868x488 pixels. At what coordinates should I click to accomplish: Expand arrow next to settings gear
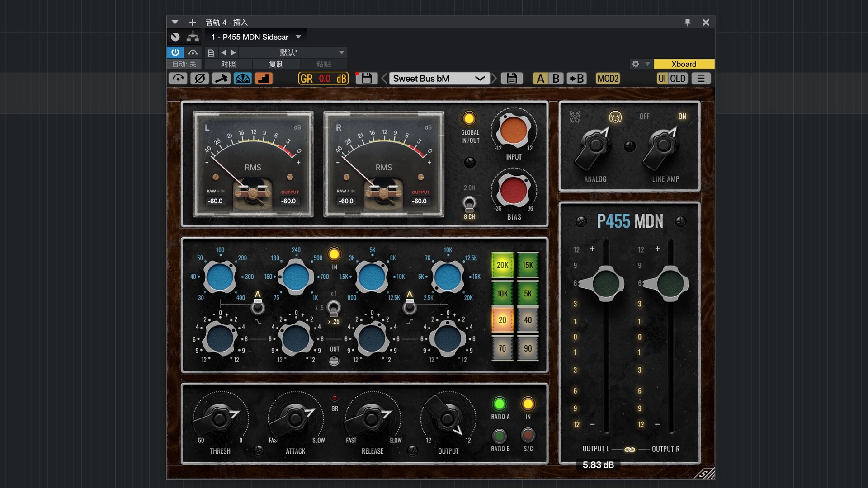click(x=647, y=64)
